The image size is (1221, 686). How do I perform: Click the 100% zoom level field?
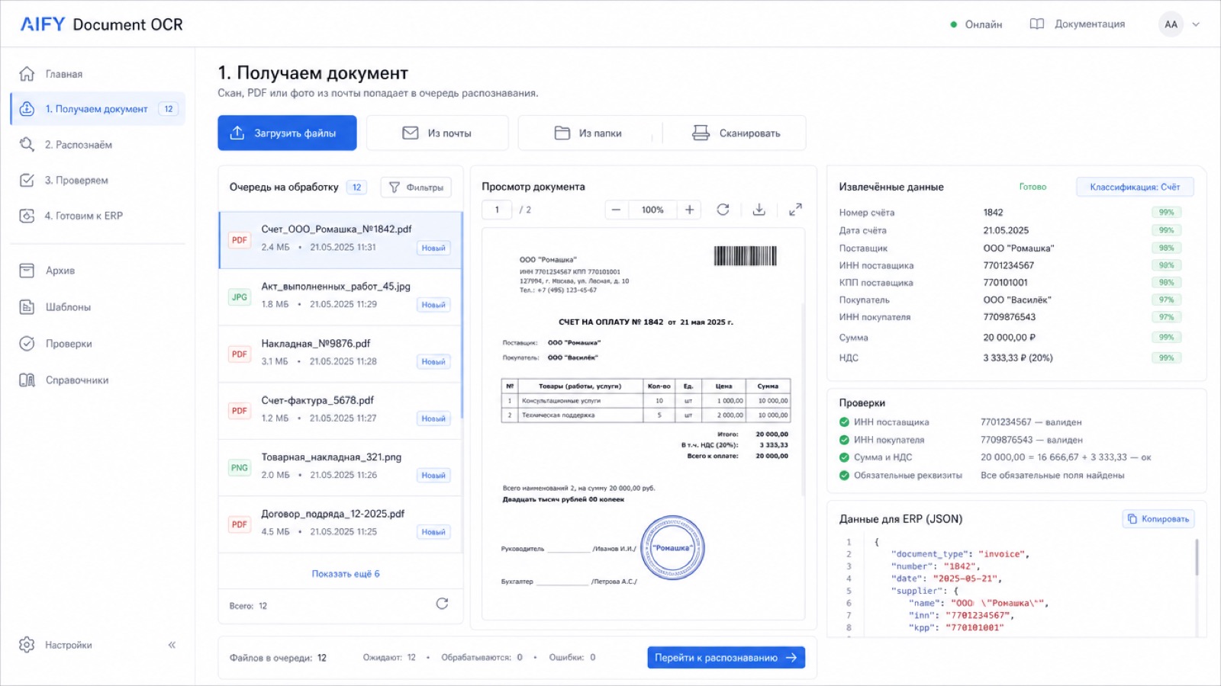[652, 210]
